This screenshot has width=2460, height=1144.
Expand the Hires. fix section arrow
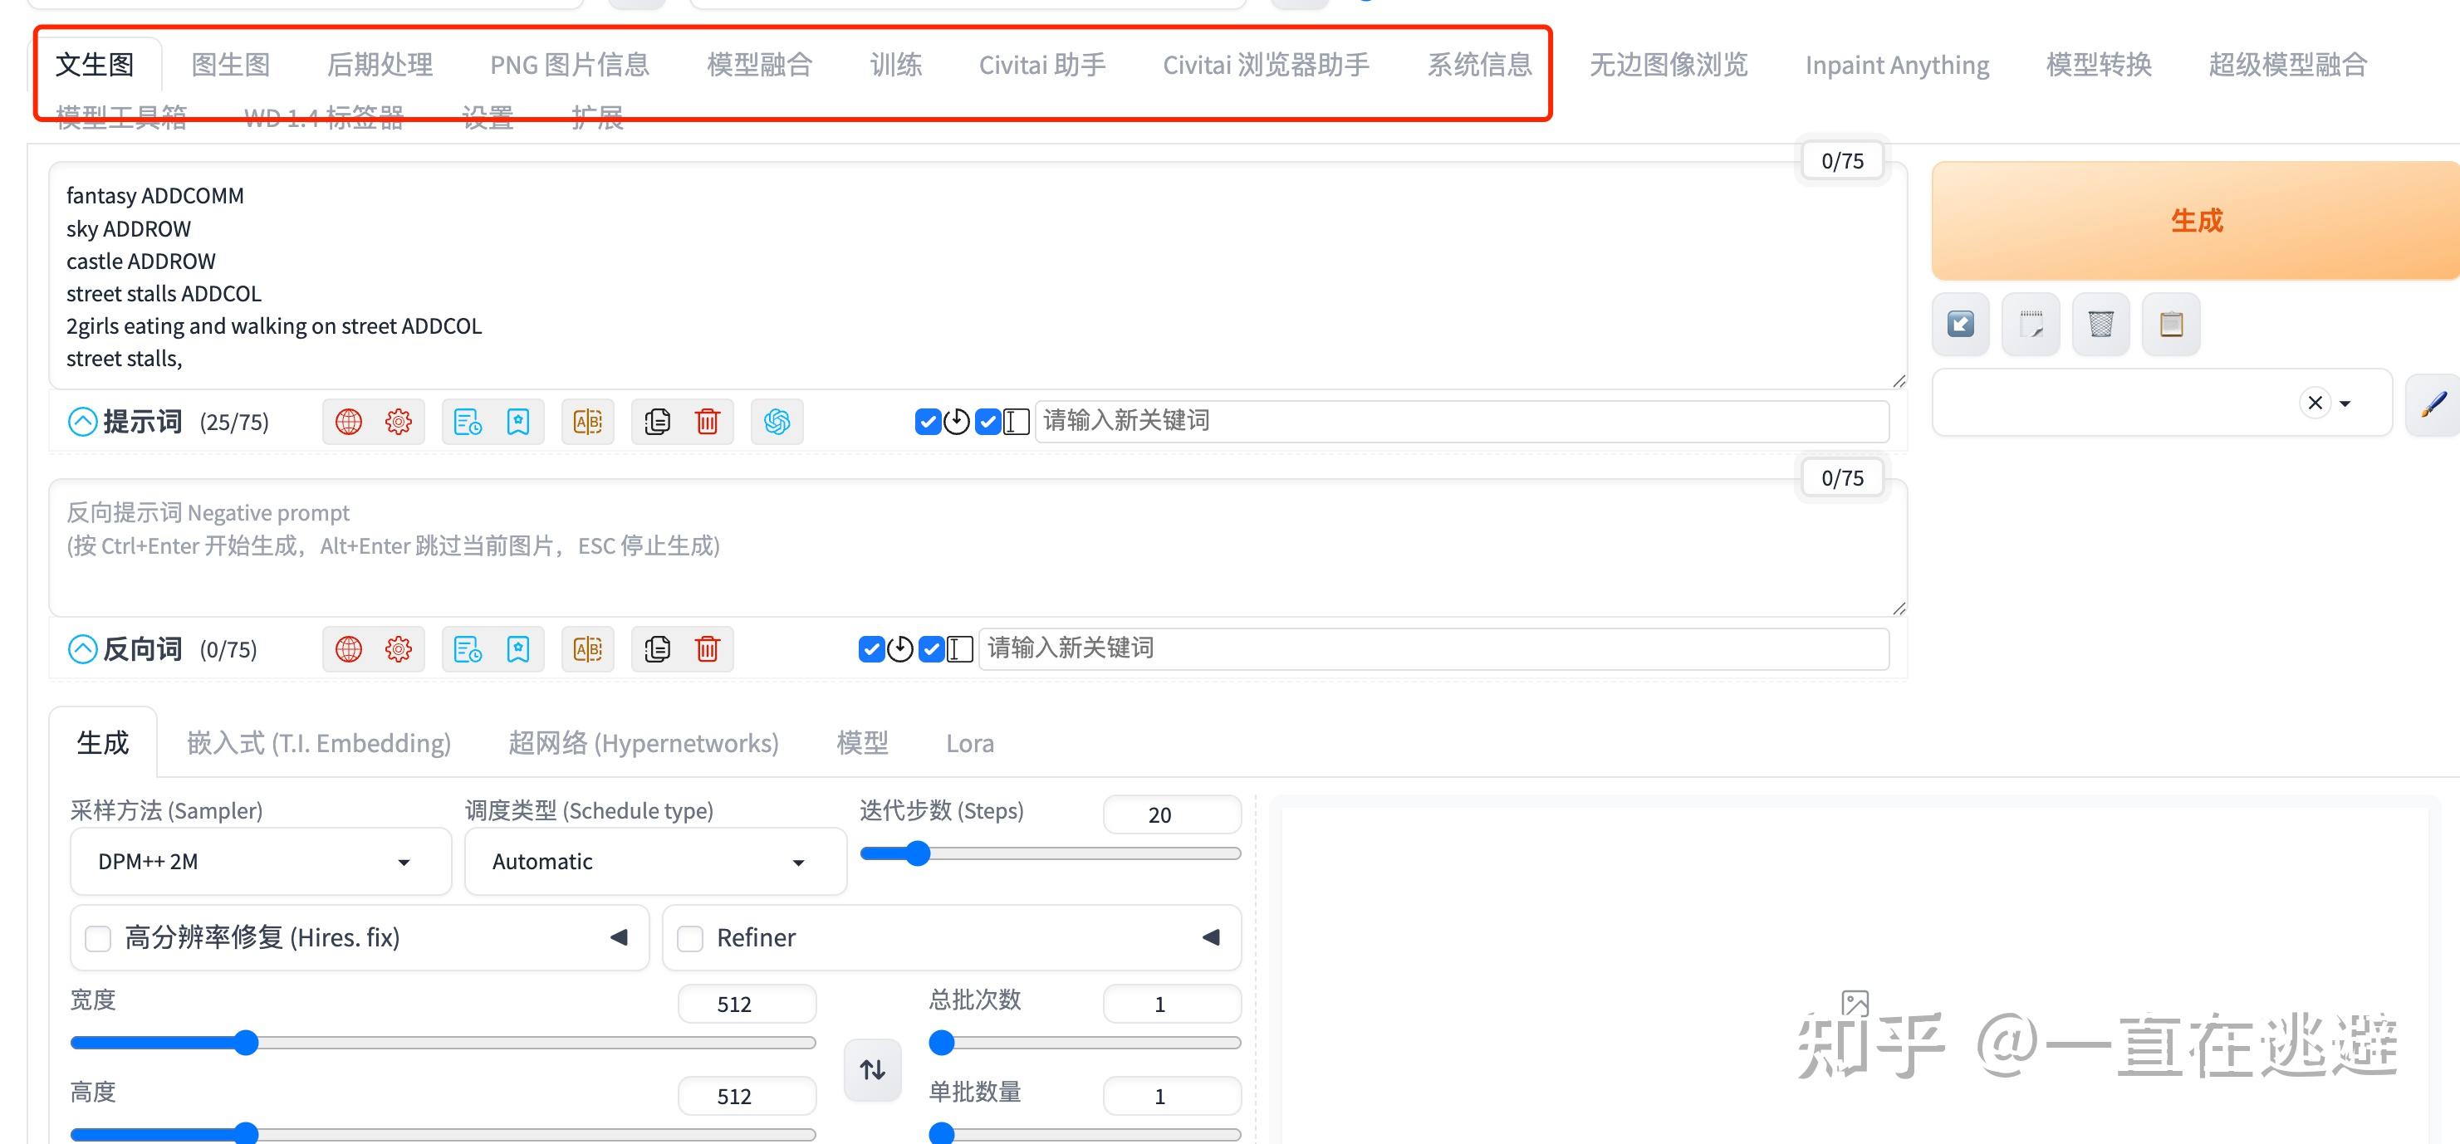[x=618, y=938]
